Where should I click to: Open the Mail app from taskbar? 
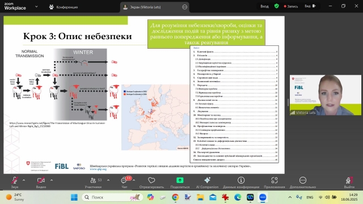click(x=213, y=197)
